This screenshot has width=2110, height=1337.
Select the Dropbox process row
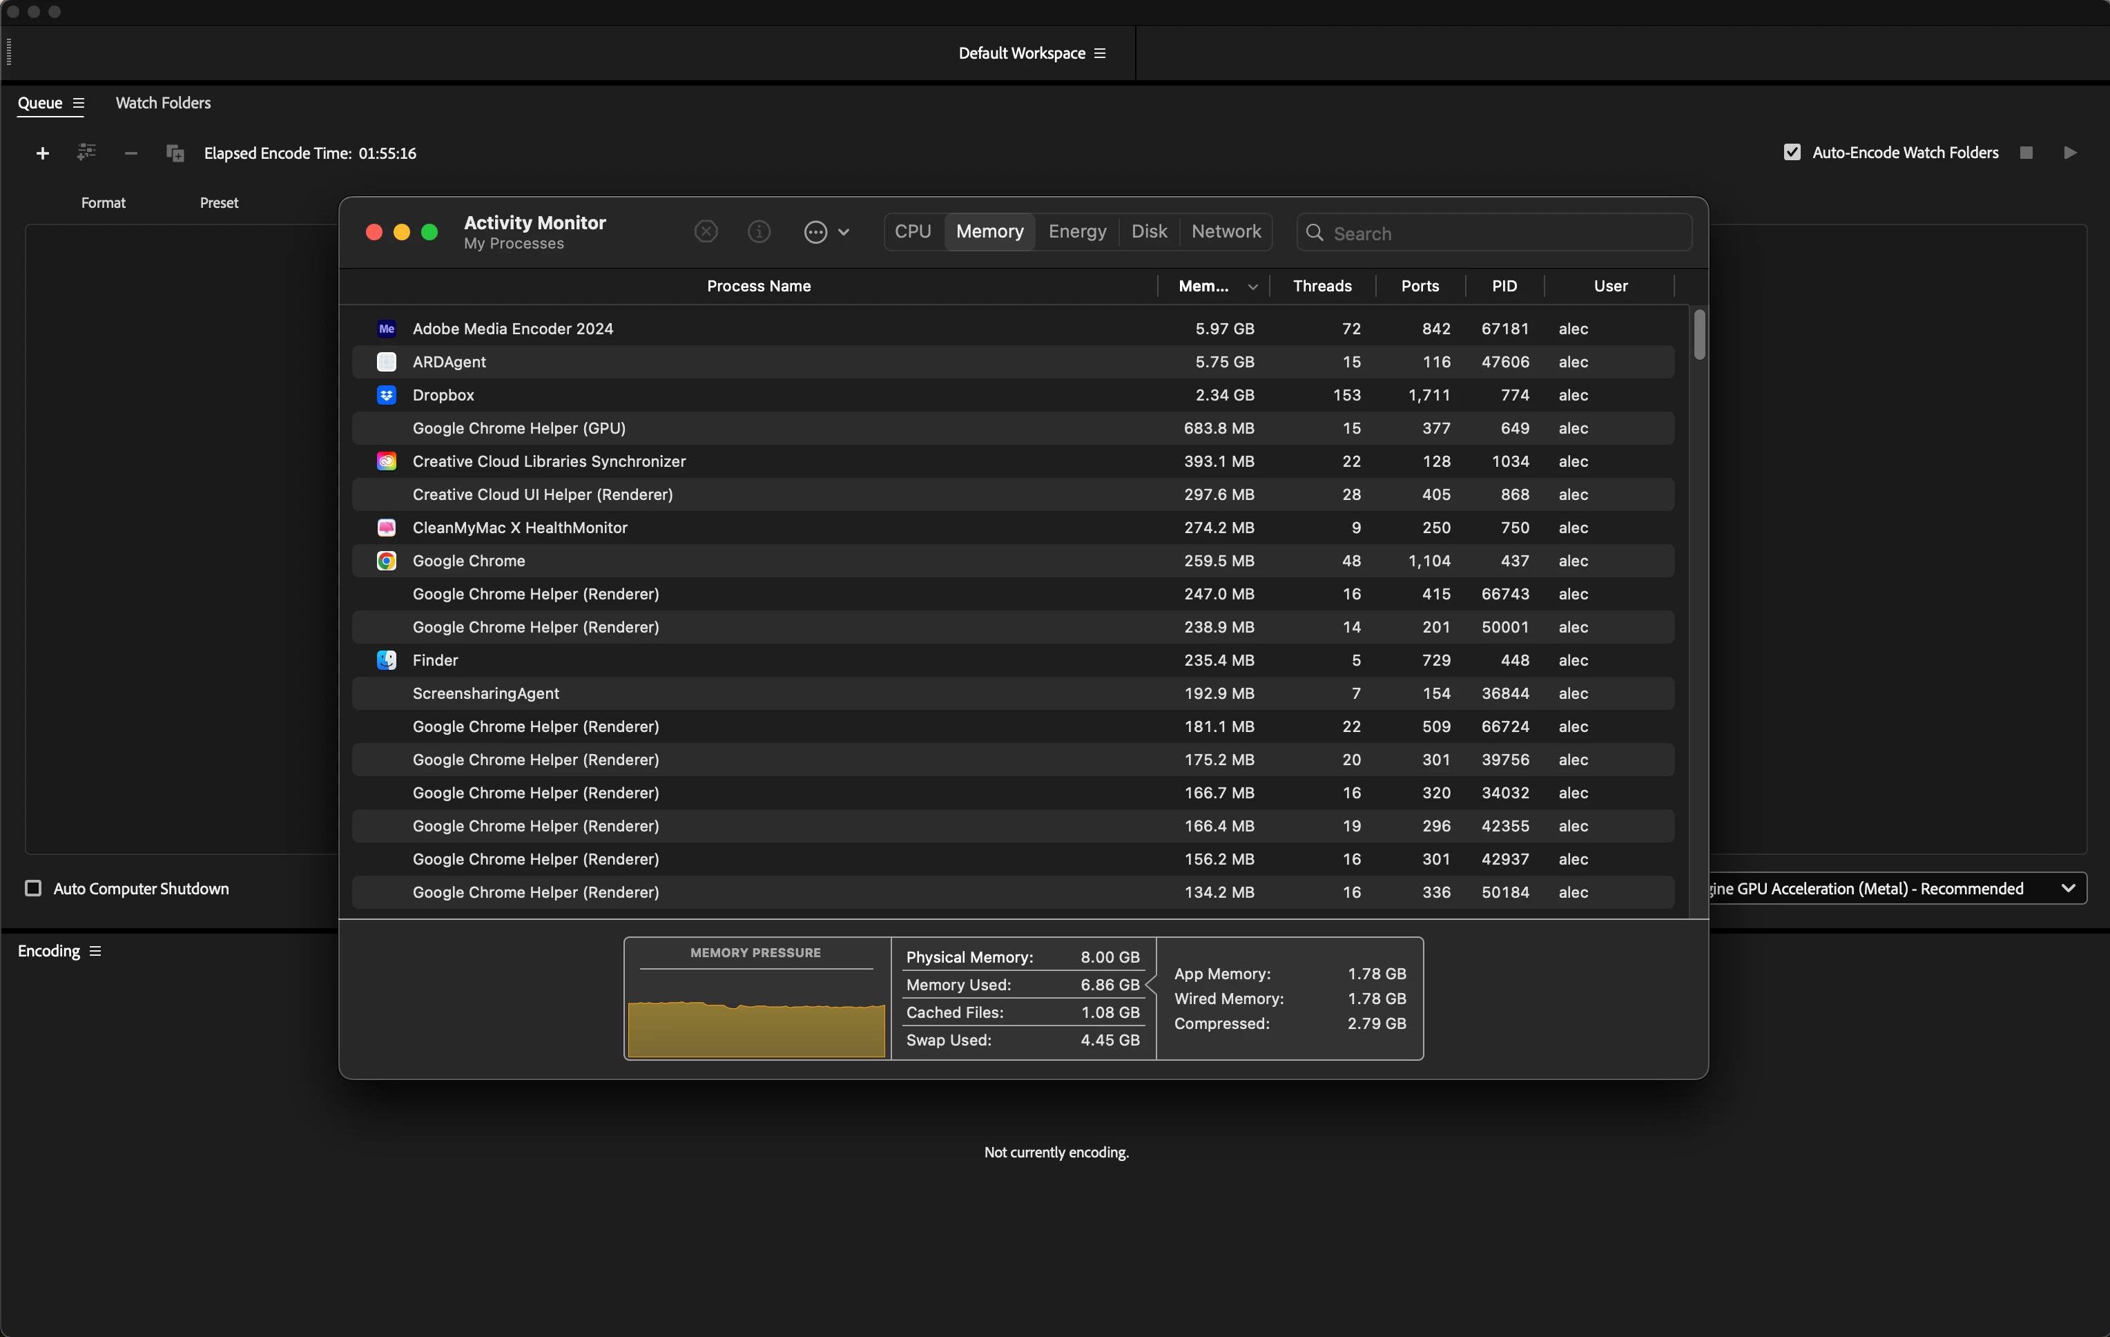(443, 396)
